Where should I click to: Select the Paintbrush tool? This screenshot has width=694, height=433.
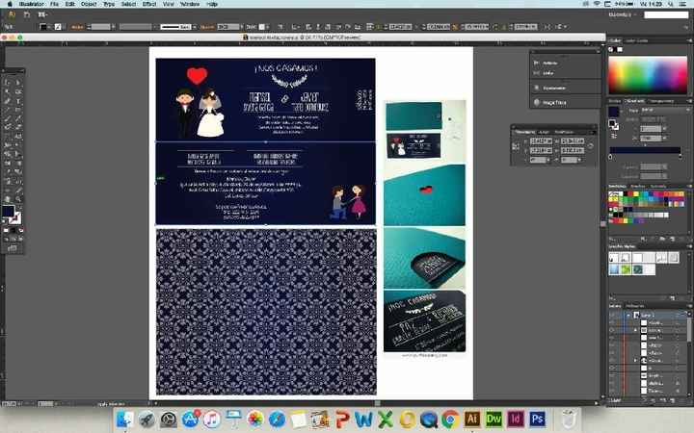(x=7, y=118)
